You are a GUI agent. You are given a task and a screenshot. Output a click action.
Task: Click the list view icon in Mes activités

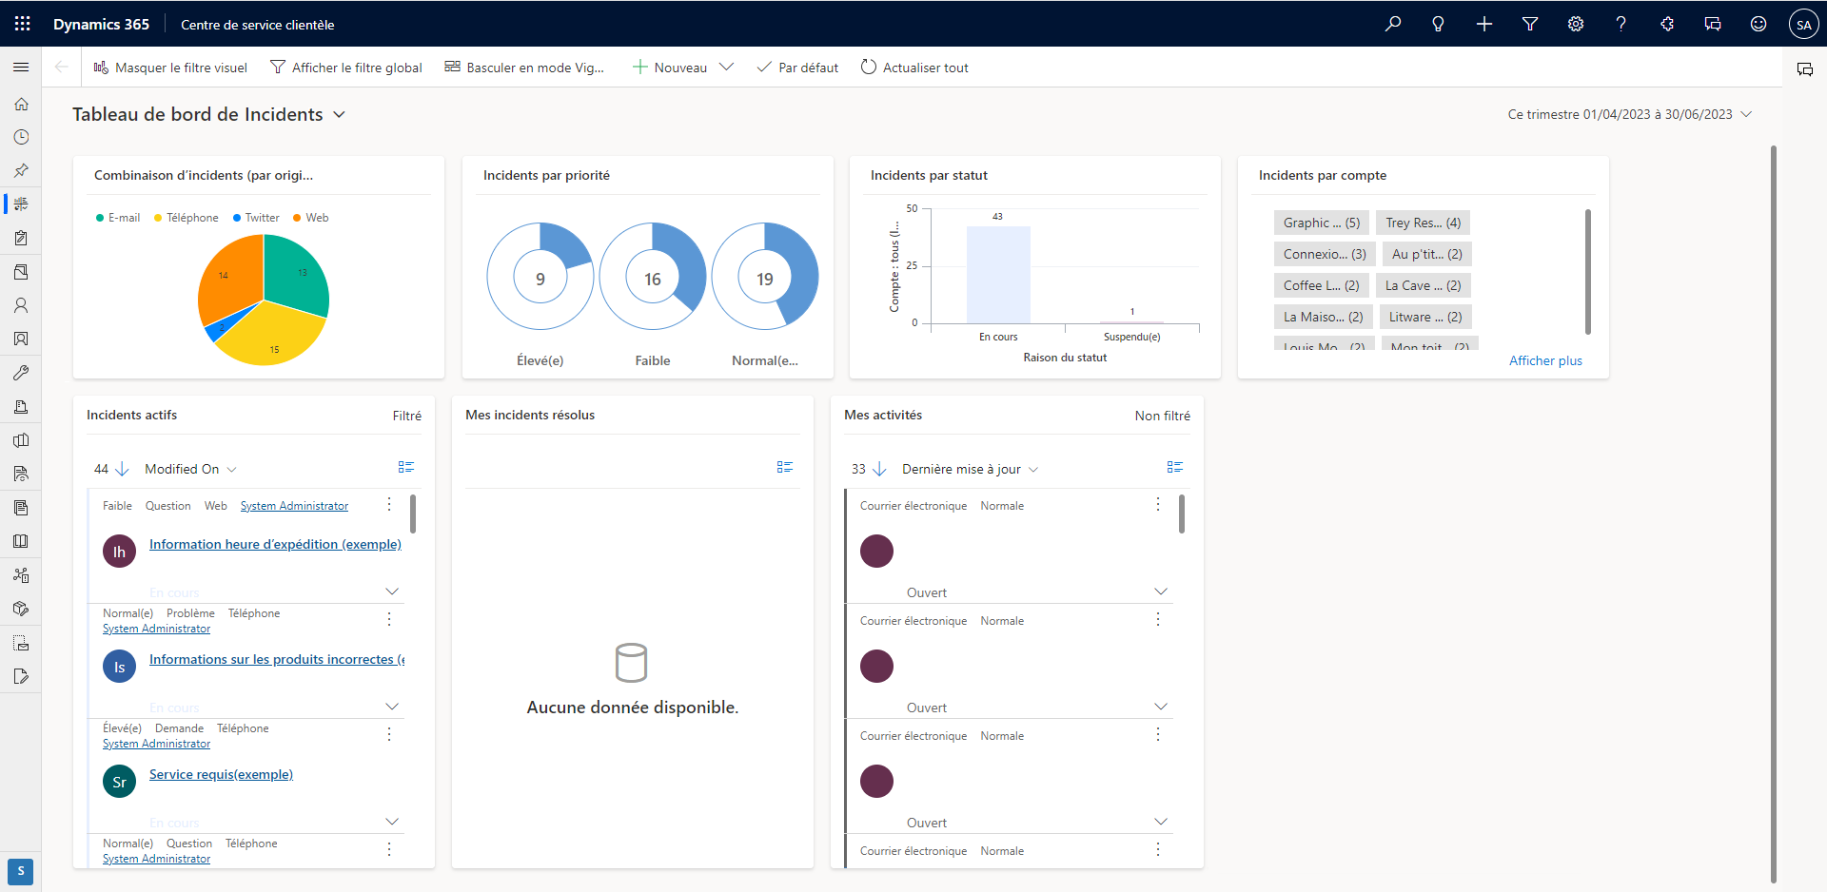tap(1174, 467)
